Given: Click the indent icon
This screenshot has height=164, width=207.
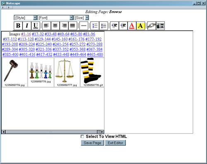Looking at the screenshot, I should pyautogui.click(x=123, y=26).
